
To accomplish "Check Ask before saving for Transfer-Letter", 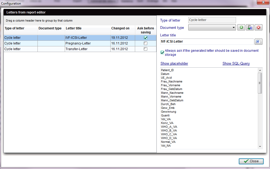I will click(x=145, y=49).
